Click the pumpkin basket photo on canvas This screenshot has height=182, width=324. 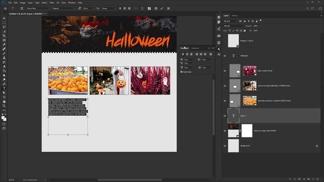pyautogui.click(x=109, y=80)
